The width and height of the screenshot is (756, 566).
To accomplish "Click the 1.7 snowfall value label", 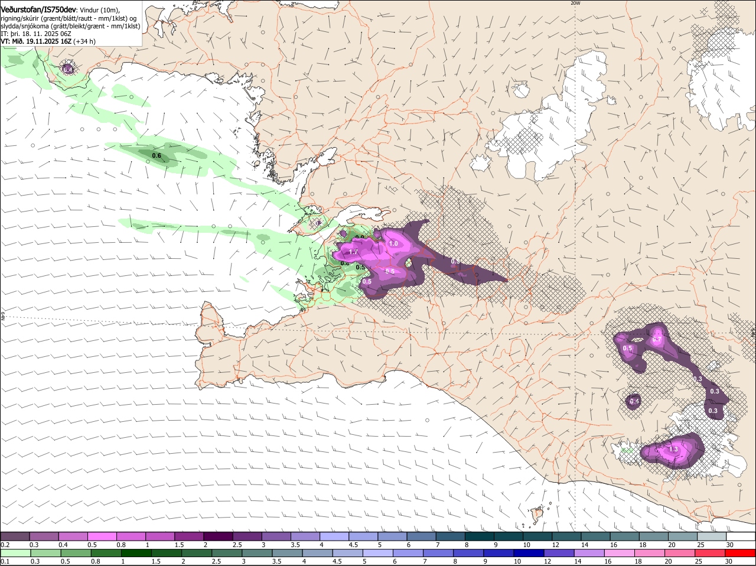I will pyautogui.click(x=354, y=252).
